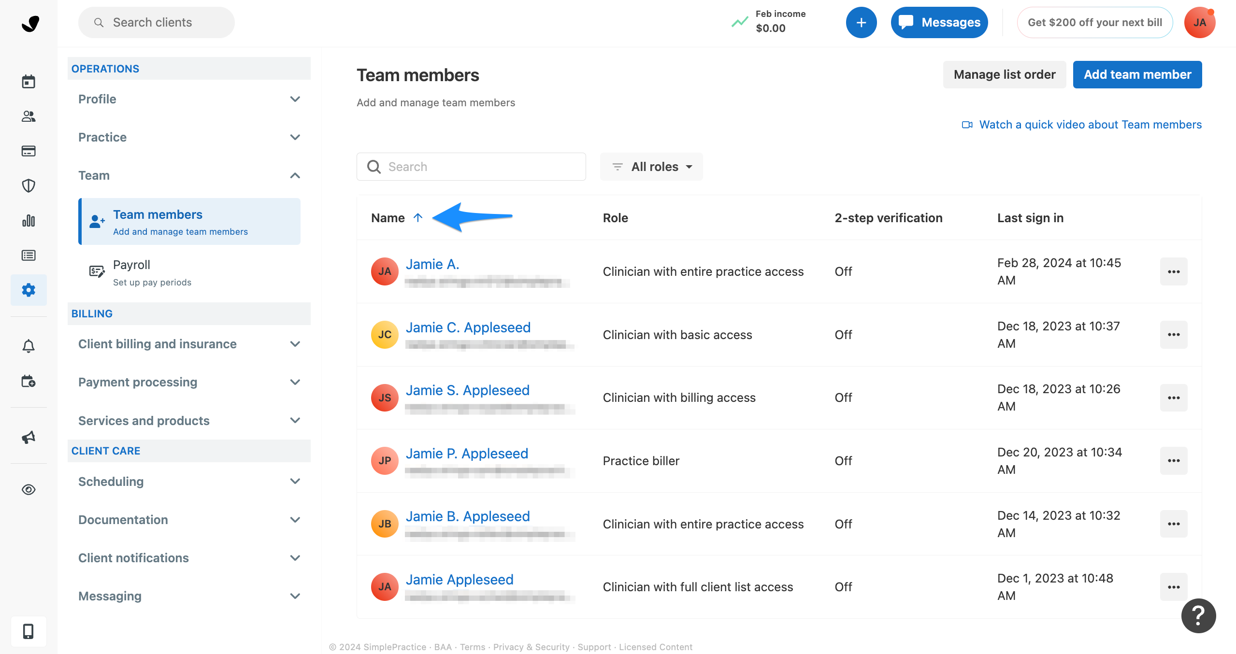Click the Privacy & Security footer link
This screenshot has width=1236, height=654.
coord(532,647)
